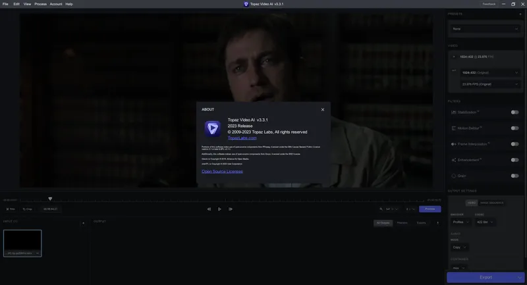The height and width of the screenshot is (285, 527).
Task: Open the mov container dropdown
Action: [458, 268]
